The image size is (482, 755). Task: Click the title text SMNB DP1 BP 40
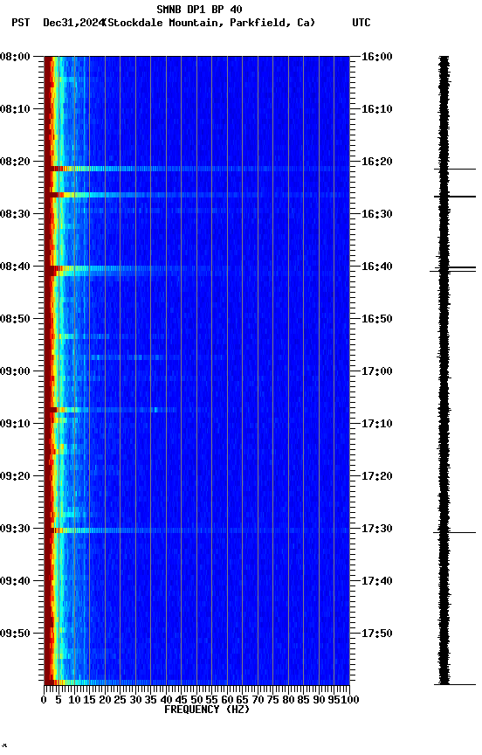(x=199, y=9)
